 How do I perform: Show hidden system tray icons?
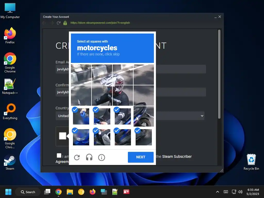tap(218, 192)
